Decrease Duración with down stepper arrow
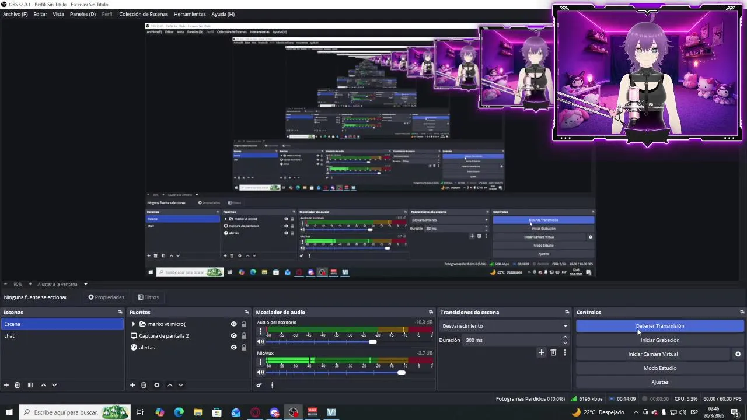The image size is (747, 420). tap(565, 343)
